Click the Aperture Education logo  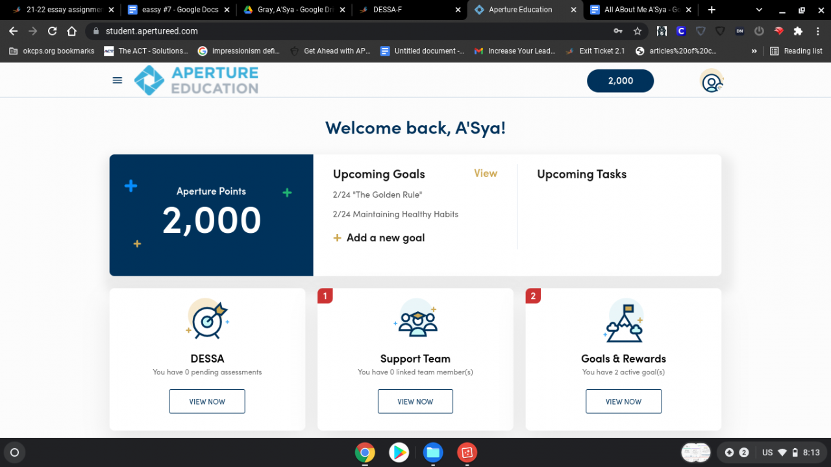[196, 80]
